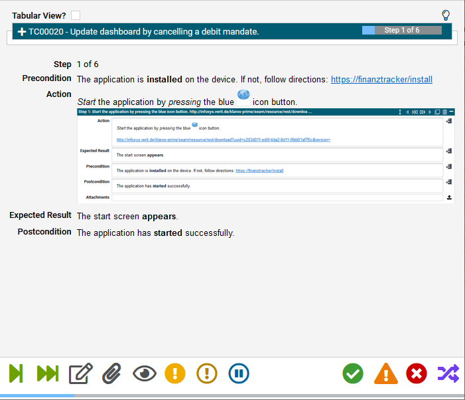Click the '1 of 6' step value
465x400 pixels.
pos(88,64)
